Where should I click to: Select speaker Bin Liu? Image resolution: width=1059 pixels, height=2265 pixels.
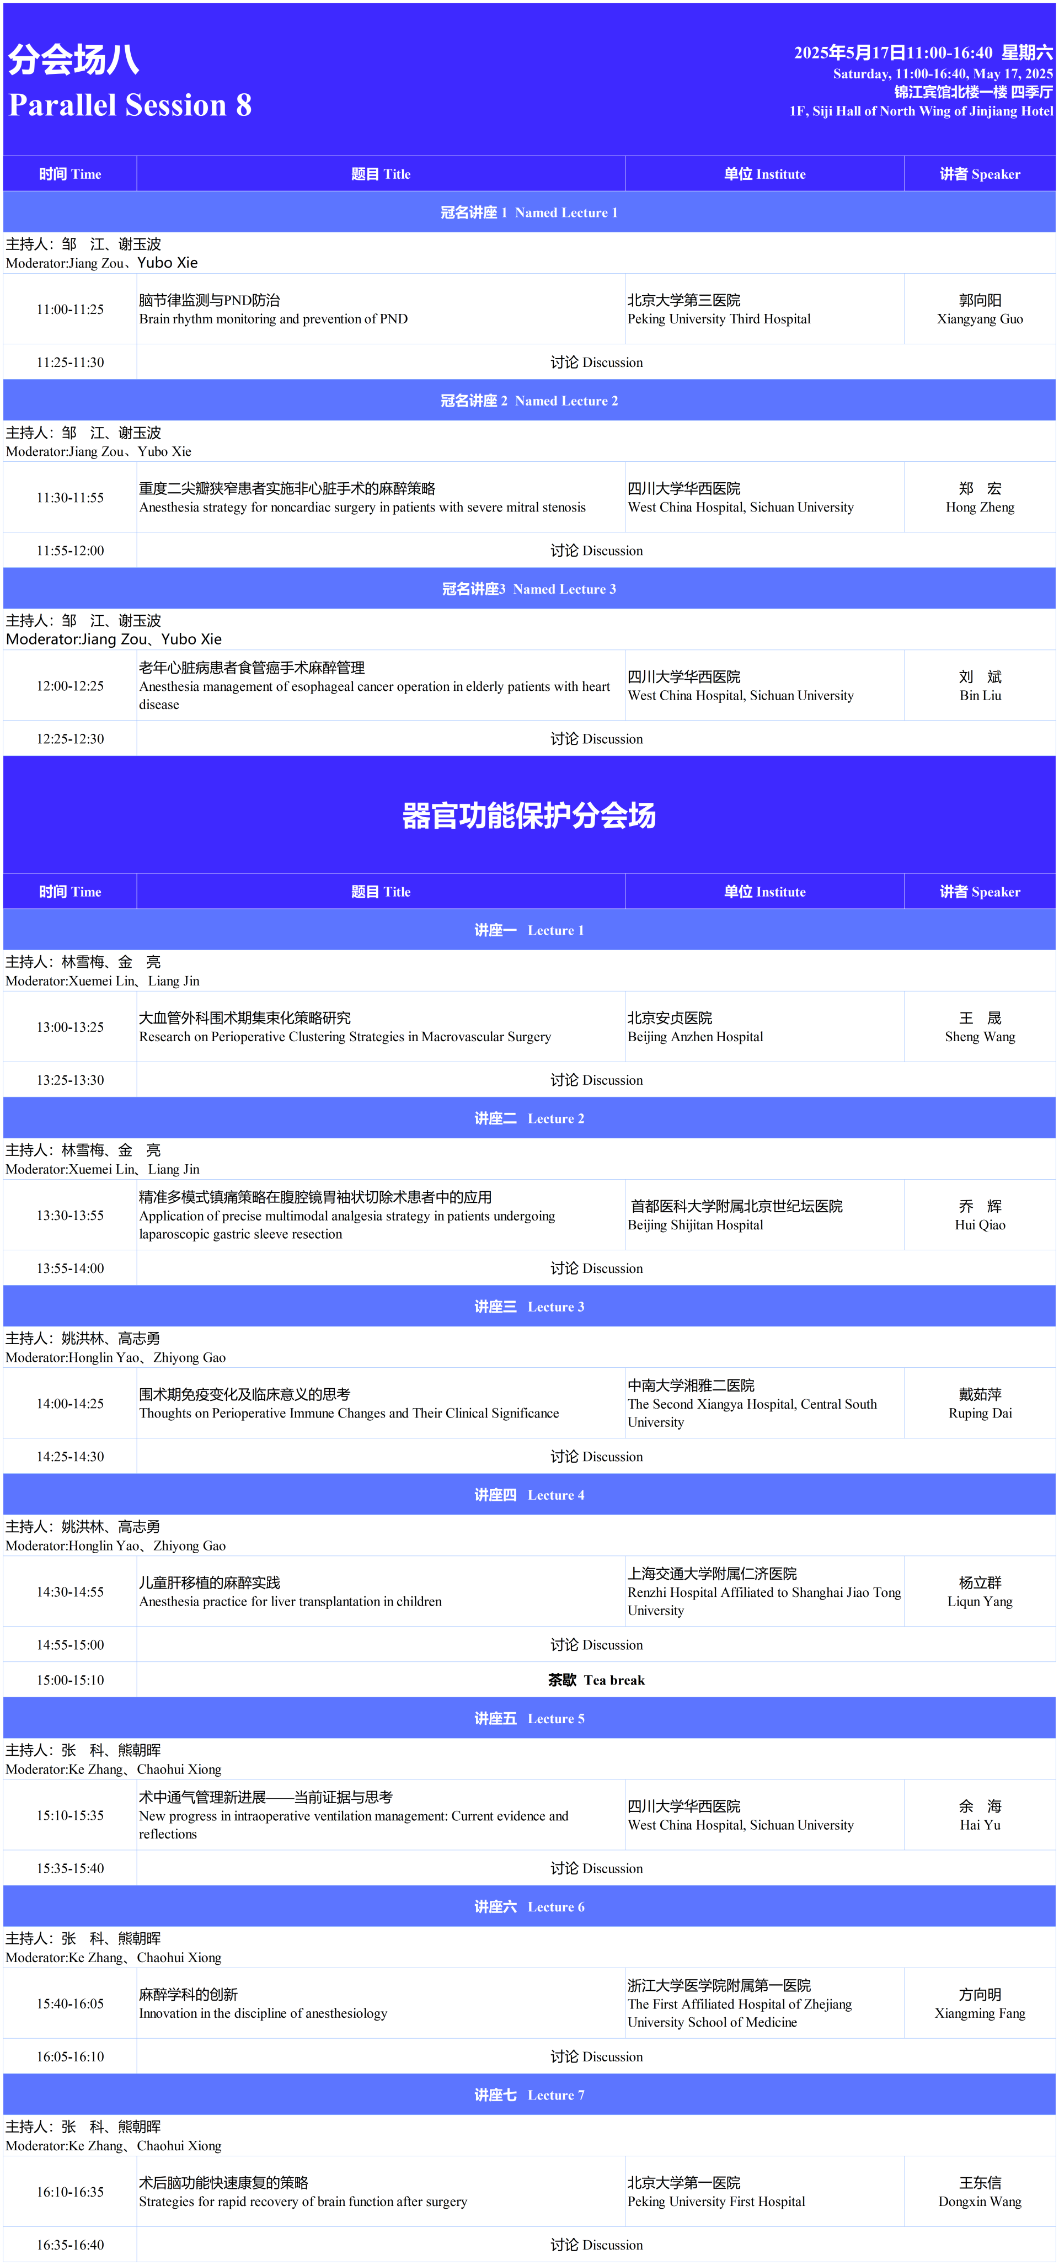coord(980,686)
